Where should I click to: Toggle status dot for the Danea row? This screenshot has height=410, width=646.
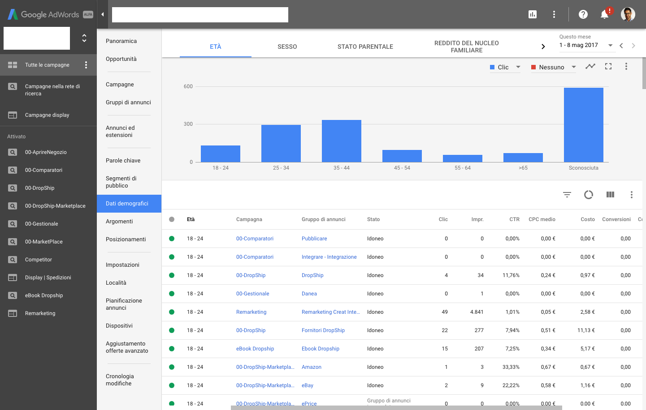(172, 294)
